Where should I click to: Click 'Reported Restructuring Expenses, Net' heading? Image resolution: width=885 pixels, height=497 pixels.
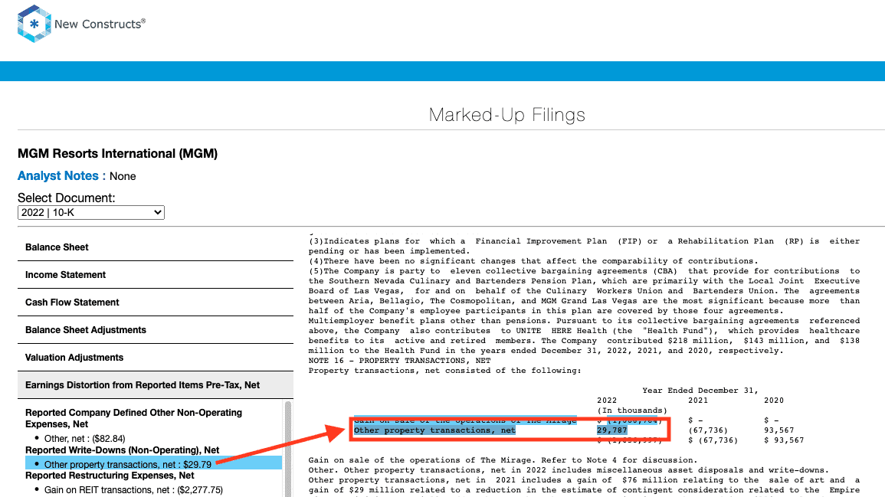tap(110, 476)
